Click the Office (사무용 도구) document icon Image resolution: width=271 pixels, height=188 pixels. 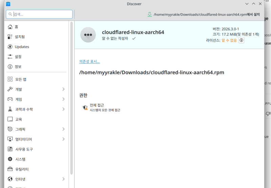coord(10,149)
